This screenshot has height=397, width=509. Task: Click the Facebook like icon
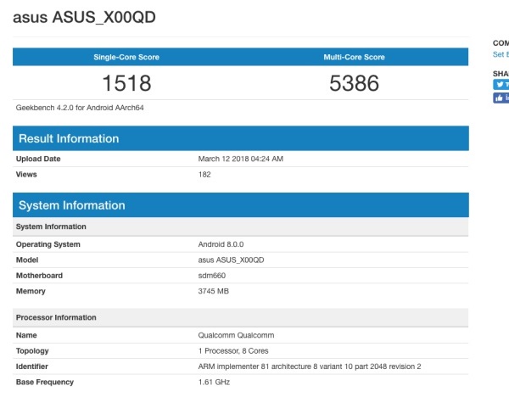click(501, 98)
